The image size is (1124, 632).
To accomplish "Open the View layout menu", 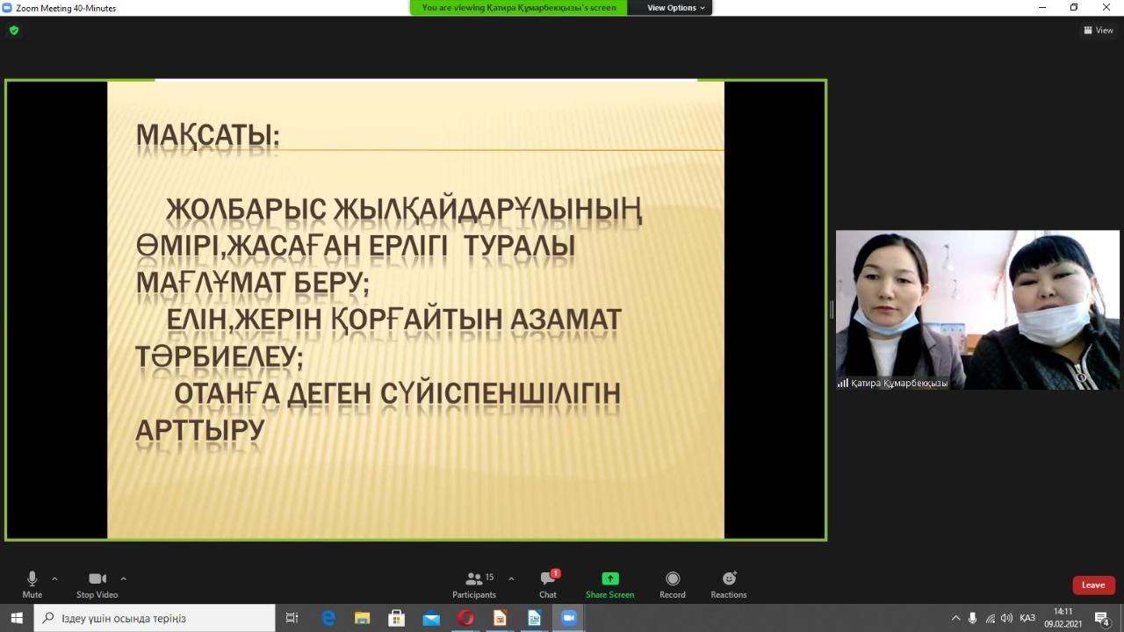I will 1099,30.
